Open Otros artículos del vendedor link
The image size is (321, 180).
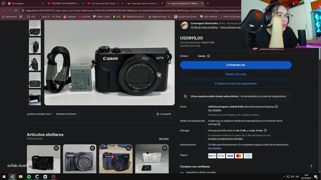click(x=230, y=27)
